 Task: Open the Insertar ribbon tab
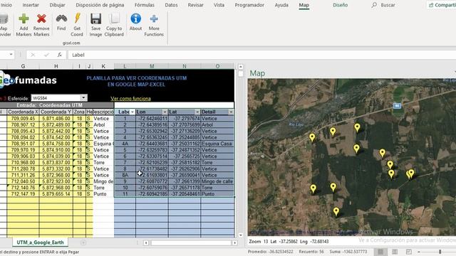click(x=31, y=5)
